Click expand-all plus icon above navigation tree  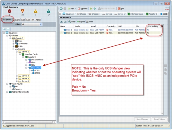4,29
